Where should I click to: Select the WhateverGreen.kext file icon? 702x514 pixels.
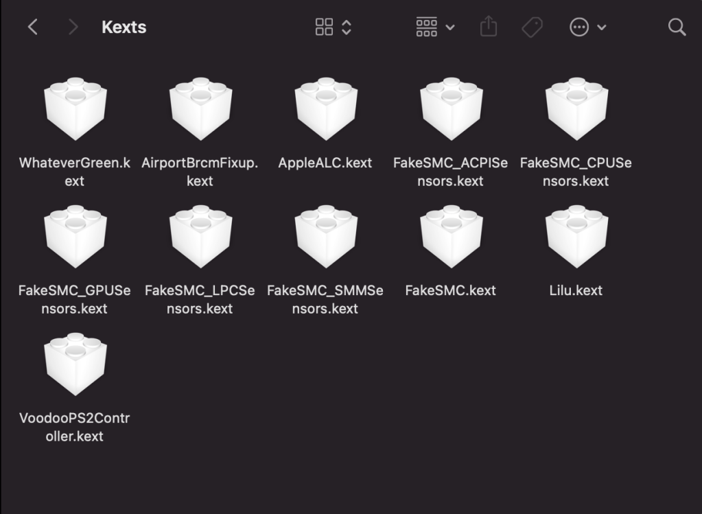pos(75,109)
